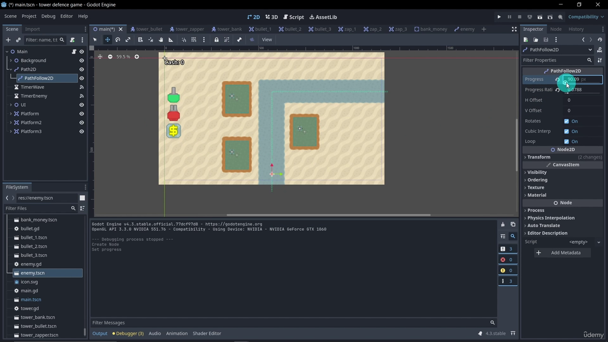Select the Move mode tool in viewport toolbar
Image resolution: width=608 pixels, height=342 pixels.
click(x=107, y=40)
